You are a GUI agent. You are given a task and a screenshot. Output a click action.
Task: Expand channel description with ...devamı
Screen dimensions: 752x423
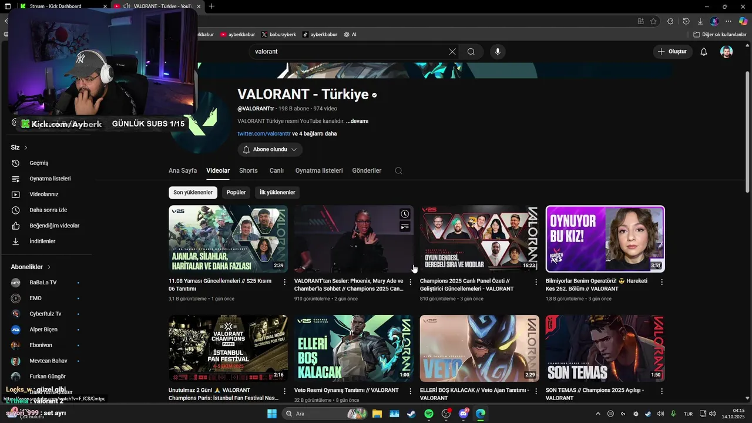point(357,121)
